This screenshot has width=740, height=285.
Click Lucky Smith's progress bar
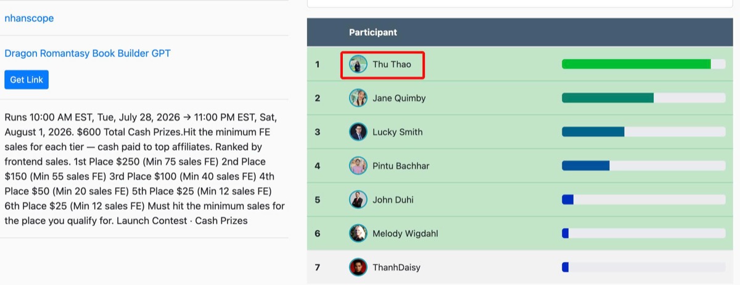(x=644, y=132)
